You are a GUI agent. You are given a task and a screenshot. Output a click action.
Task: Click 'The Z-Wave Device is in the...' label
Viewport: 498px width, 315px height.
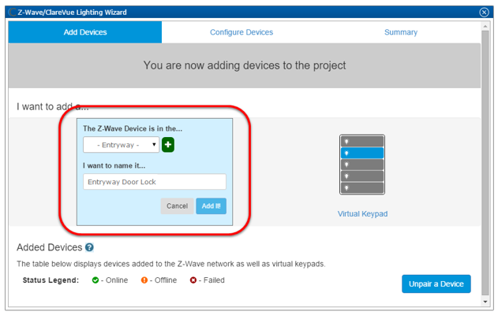[x=133, y=128]
